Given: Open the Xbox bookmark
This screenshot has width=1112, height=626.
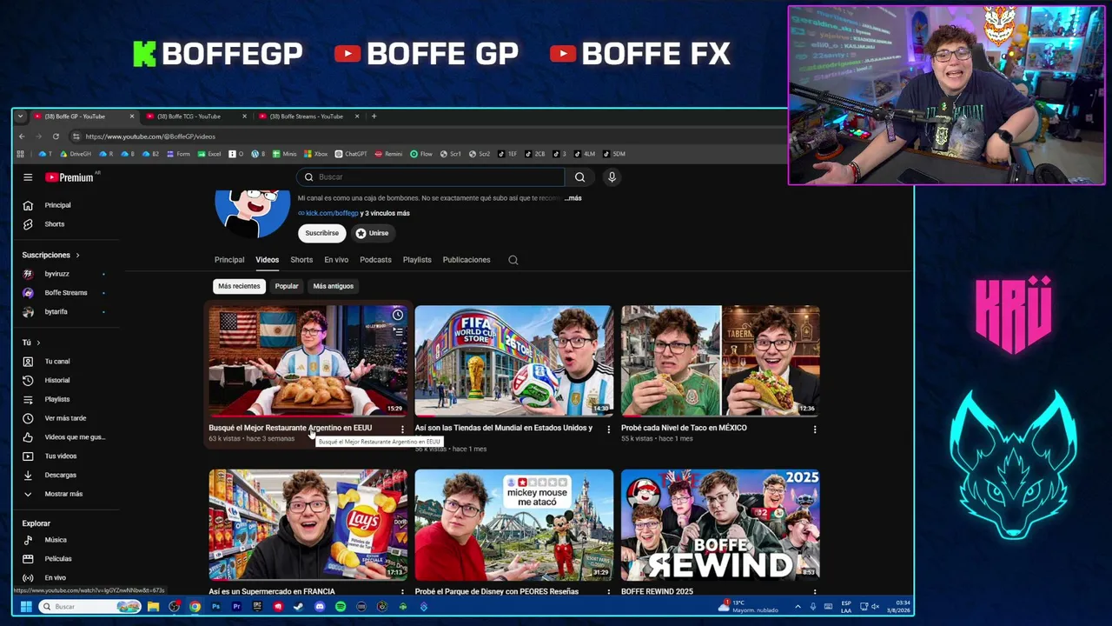Looking at the screenshot, I should tap(315, 154).
